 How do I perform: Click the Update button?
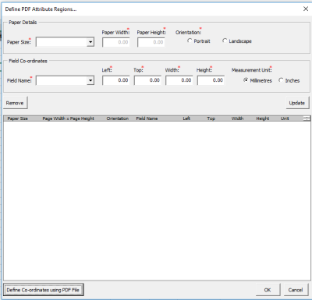point(297,103)
